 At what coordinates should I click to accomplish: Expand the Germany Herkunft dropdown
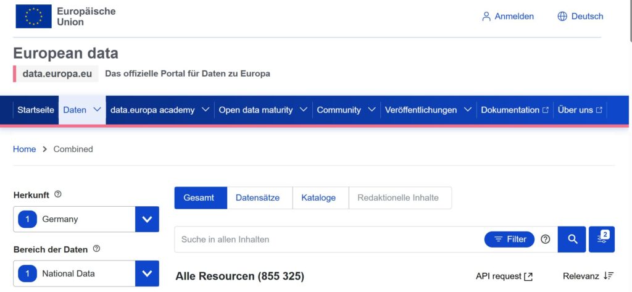(147, 219)
